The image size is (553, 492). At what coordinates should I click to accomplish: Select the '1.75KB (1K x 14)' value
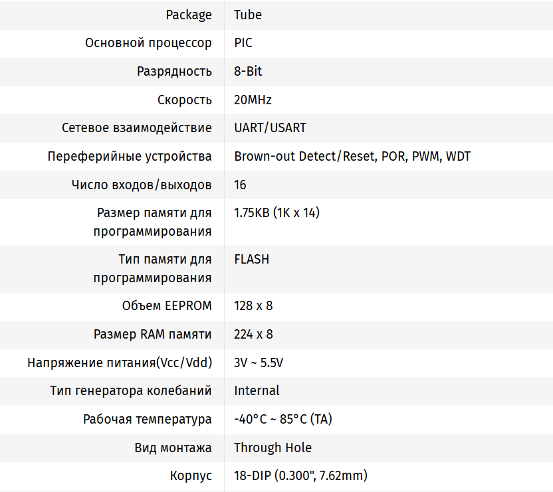click(x=276, y=213)
